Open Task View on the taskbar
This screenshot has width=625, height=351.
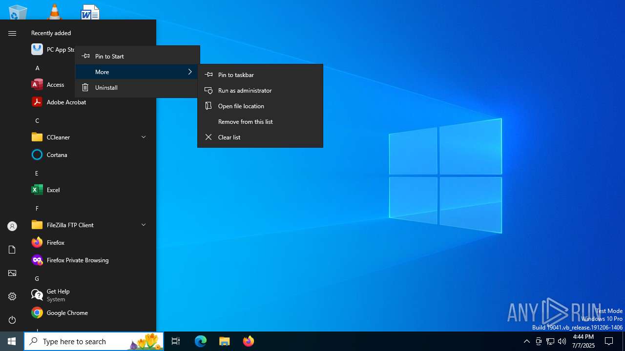(176, 341)
